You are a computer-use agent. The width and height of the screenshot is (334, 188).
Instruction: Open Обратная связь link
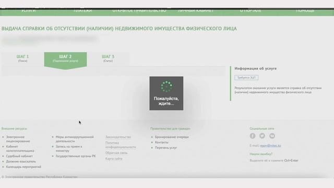click(x=116, y=153)
